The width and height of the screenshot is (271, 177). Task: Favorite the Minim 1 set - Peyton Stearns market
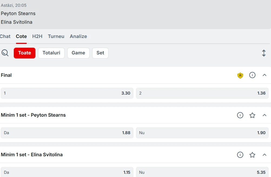252,115
